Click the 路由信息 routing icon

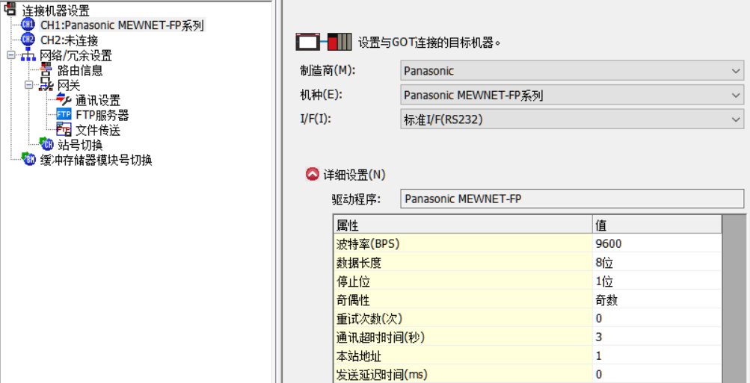[x=46, y=71]
